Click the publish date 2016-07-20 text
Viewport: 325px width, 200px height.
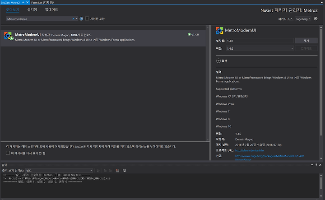(x=258, y=144)
